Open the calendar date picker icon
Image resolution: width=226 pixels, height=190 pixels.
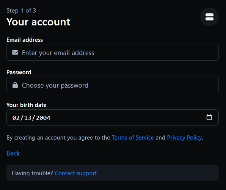(209, 117)
